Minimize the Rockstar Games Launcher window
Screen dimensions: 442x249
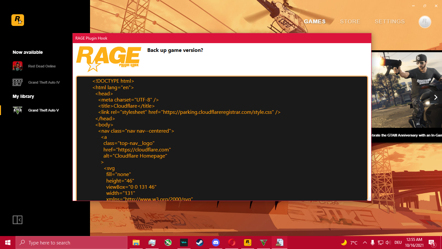coord(413,6)
